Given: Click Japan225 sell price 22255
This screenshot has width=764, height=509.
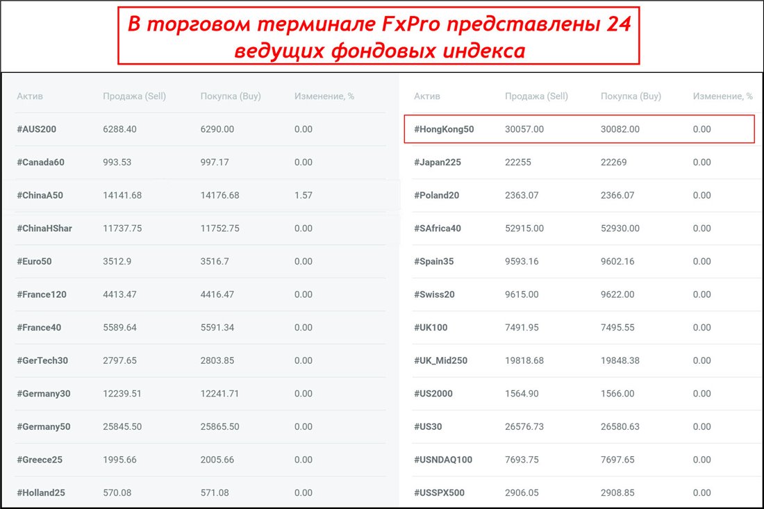Looking at the screenshot, I should pyautogui.click(x=518, y=162).
